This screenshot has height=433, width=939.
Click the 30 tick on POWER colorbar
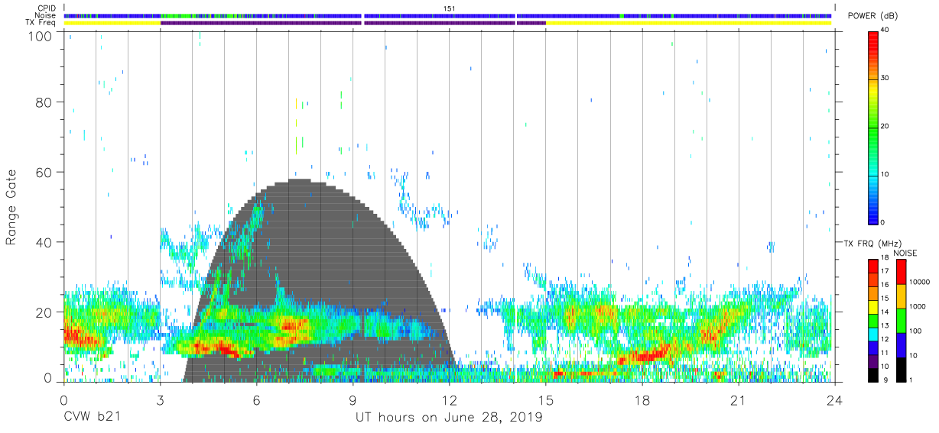click(885, 79)
